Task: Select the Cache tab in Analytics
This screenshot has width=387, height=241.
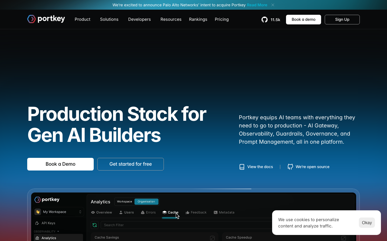Action: pyautogui.click(x=170, y=212)
